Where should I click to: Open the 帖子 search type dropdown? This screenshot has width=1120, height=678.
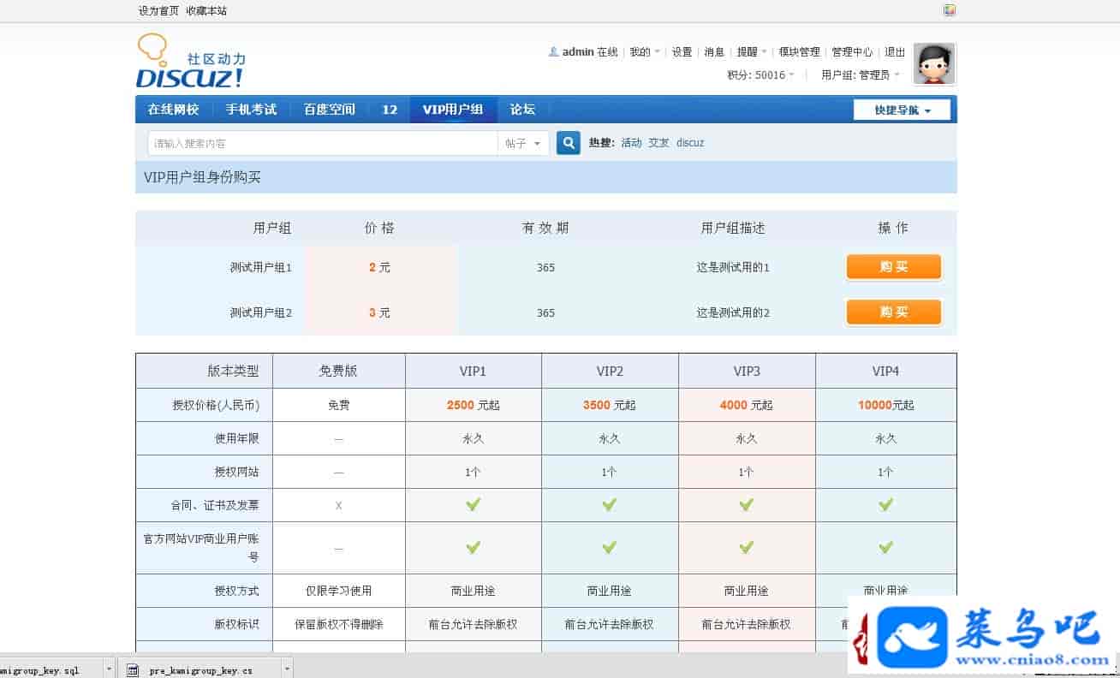(522, 143)
